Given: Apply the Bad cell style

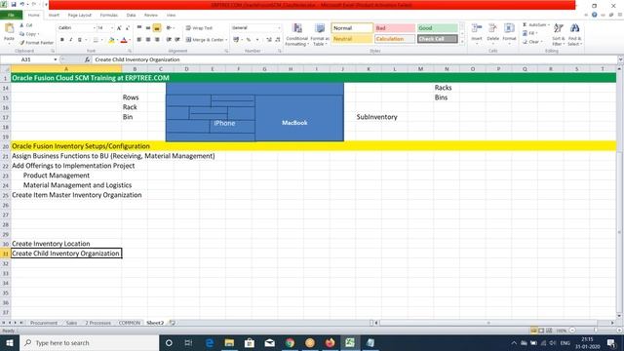Looking at the screenshot, I should (x=395, y=28).
